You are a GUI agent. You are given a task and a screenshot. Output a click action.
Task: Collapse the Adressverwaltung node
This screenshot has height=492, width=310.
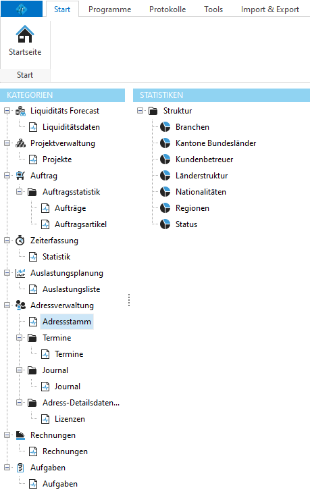click(7, 305)
